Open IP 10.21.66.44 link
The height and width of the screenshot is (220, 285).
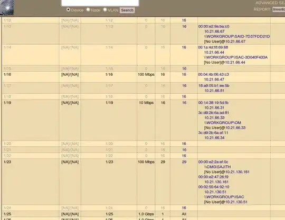pyautogui.click(x=214, y=53)
